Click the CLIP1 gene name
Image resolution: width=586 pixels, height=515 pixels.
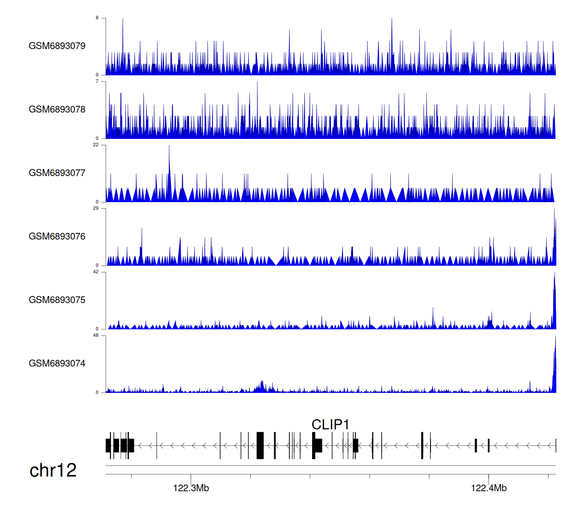tap(330, 424)
